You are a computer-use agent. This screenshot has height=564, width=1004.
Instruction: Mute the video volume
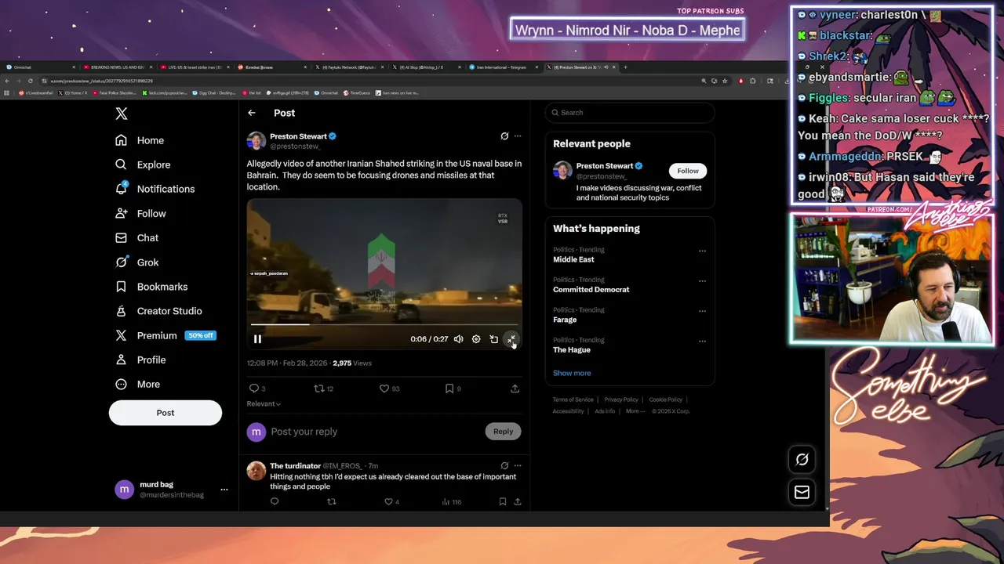(459, 339)
